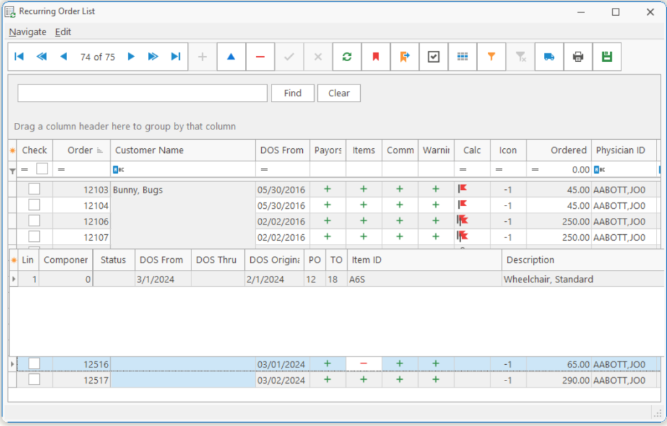Click the Clear button

[x=339, y=93]
